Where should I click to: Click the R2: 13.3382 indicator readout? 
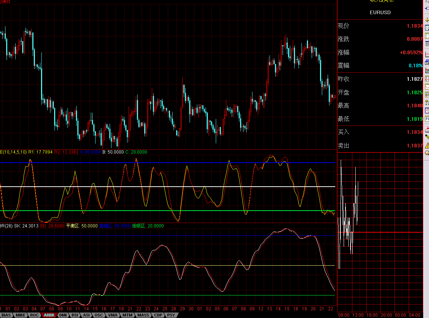(x=66, y=152)
